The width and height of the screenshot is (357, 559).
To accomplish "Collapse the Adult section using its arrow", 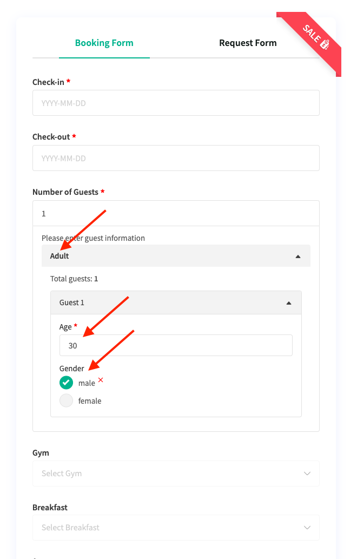I will point(297,257).
